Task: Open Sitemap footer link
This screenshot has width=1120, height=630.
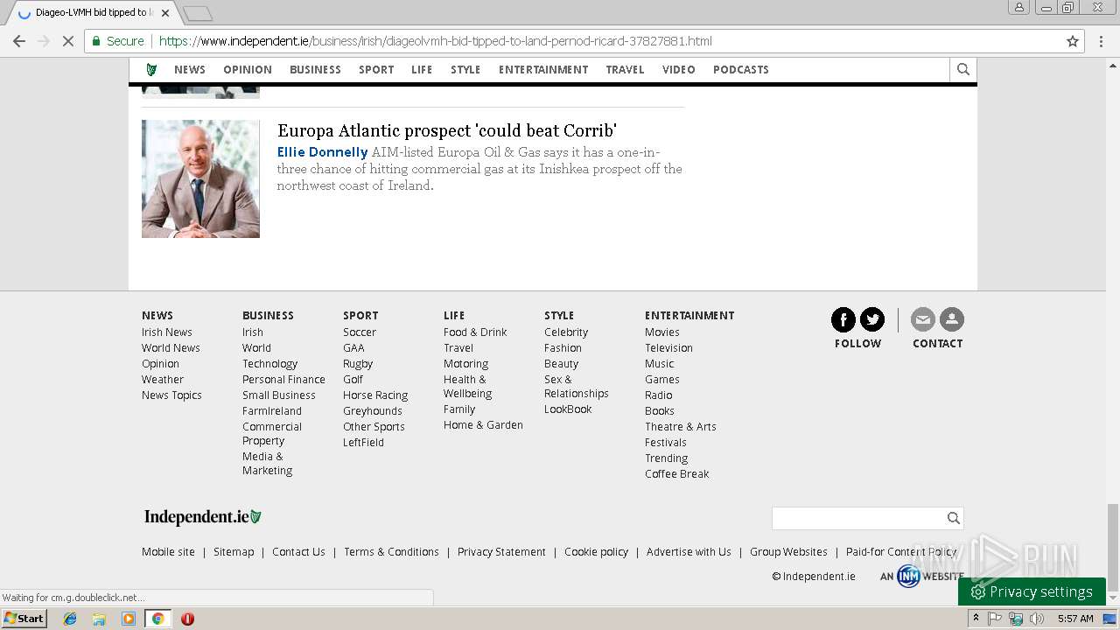Action: [x=234, y=552]
